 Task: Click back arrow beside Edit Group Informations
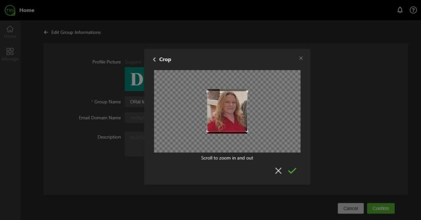(x=46, y=32)
